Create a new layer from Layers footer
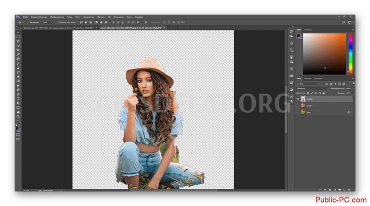 (344, 190)
